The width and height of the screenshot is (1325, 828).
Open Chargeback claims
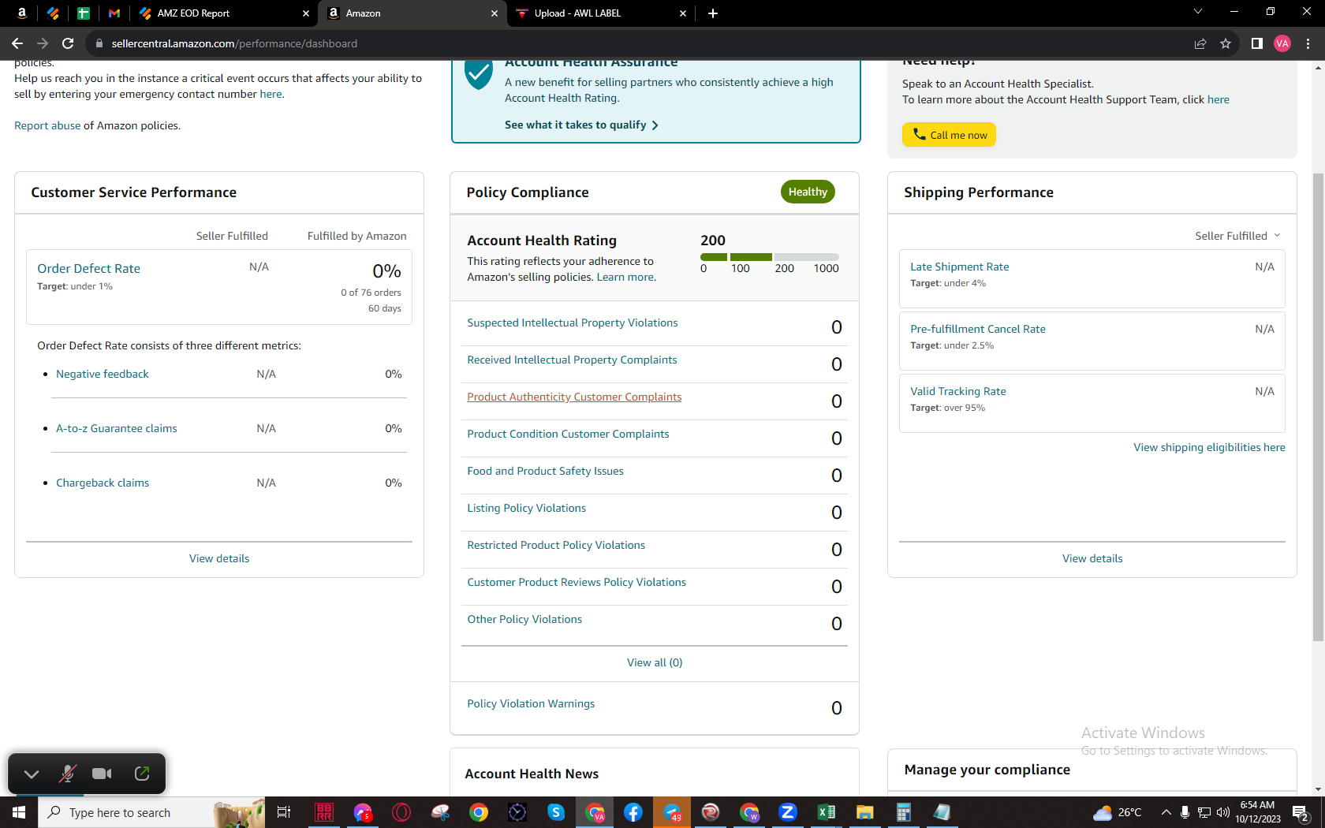(x=103, y=483)
